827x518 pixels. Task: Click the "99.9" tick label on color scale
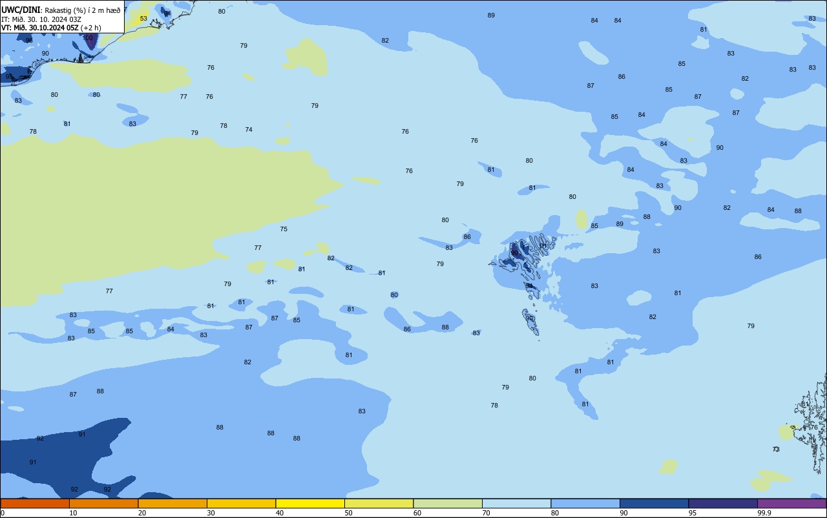click(765, 513)
